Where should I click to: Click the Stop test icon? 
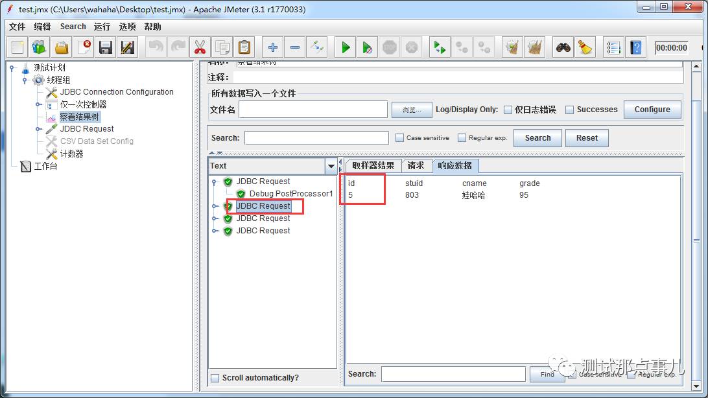[390, 47]
